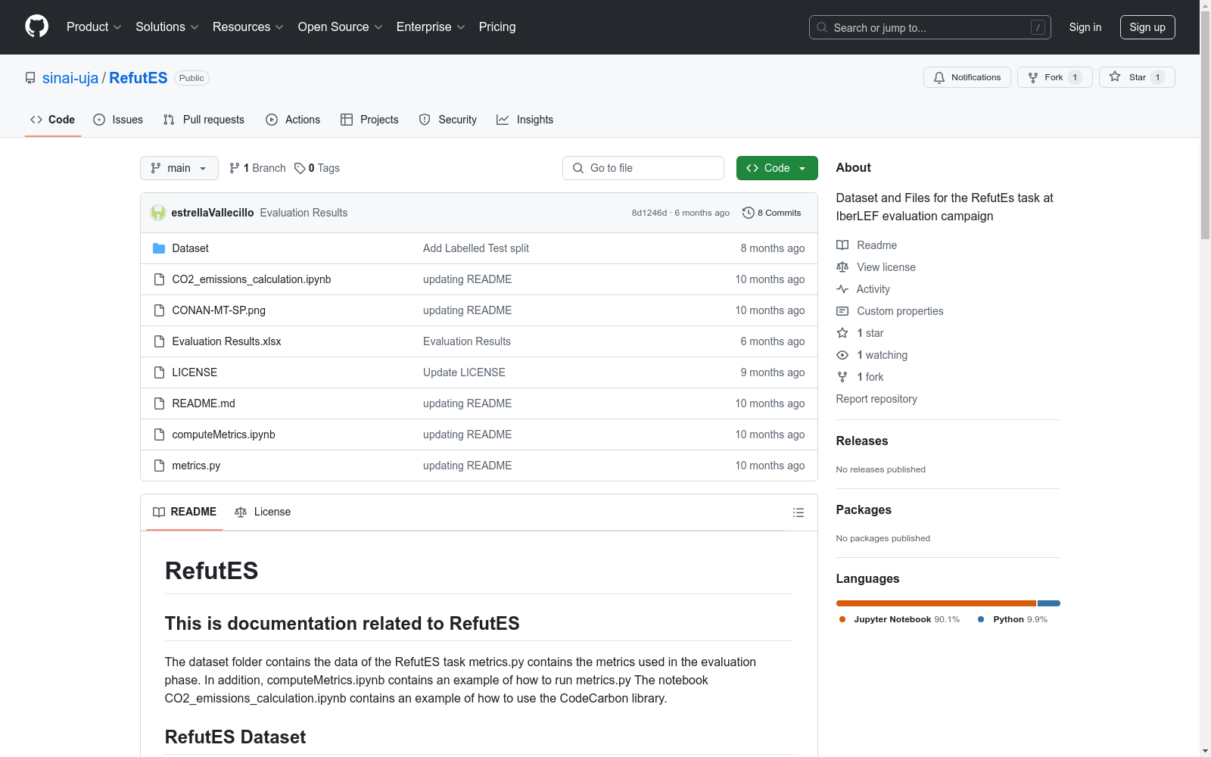This screenshot has width=1211, height=757.
Task: Click the Activity pulse icon
Action: [842, 289]
